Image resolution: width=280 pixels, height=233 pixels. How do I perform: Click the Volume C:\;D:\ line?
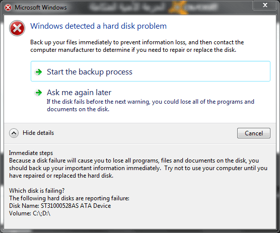coord(30,213)
